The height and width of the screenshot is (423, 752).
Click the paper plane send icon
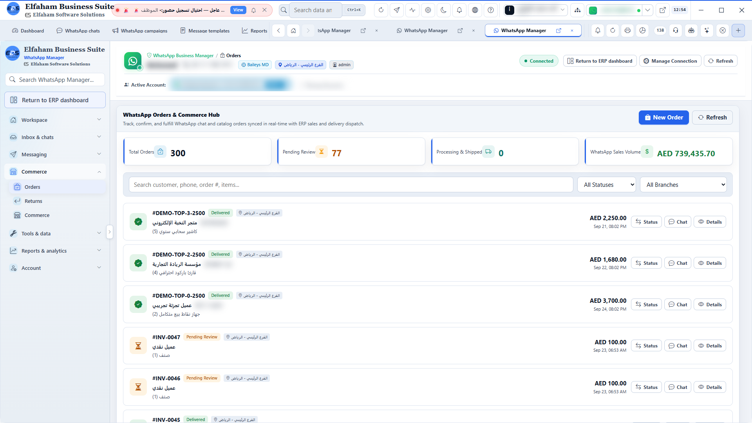tap(397, 10)
